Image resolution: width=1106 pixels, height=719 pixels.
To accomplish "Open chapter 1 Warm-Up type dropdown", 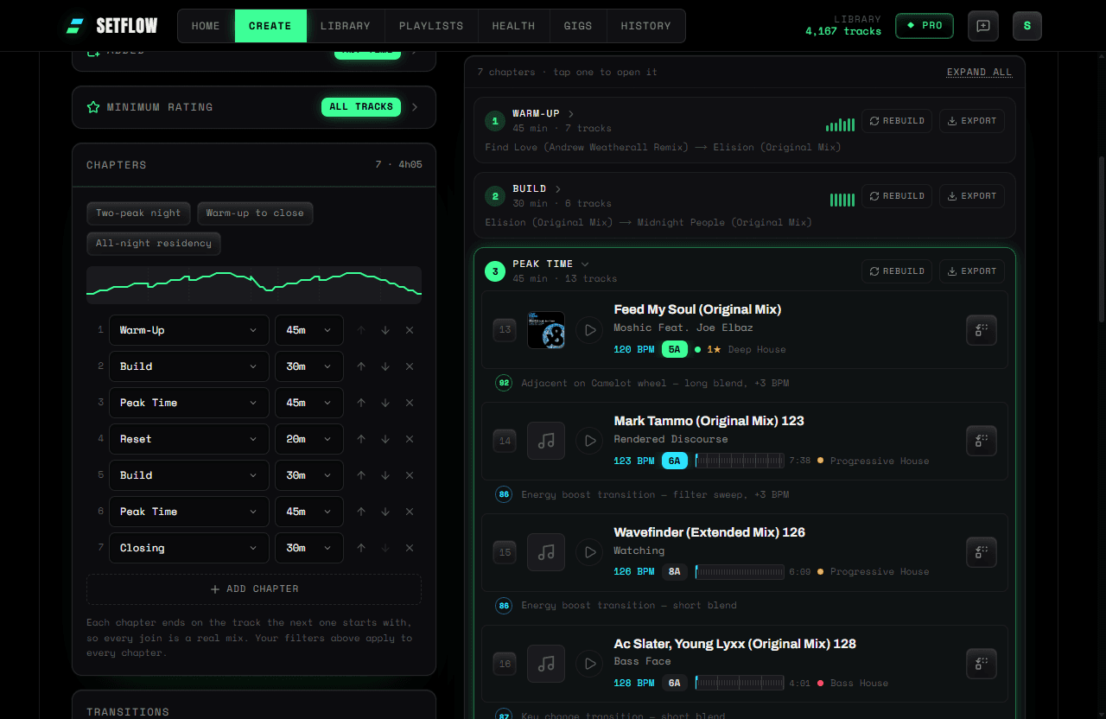I will [x=189, y=330].
